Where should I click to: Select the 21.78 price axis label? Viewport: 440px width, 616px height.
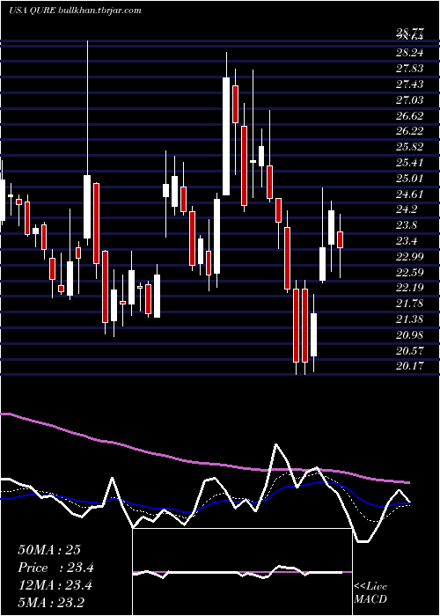409,304
